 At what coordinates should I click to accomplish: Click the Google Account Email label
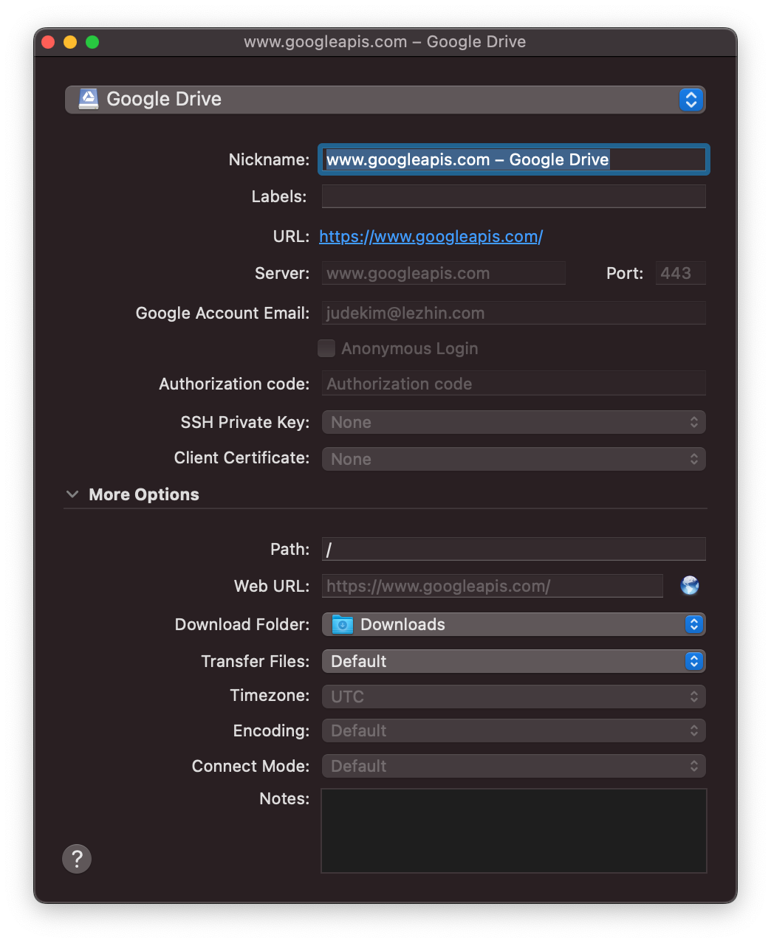tap(222, 313)
